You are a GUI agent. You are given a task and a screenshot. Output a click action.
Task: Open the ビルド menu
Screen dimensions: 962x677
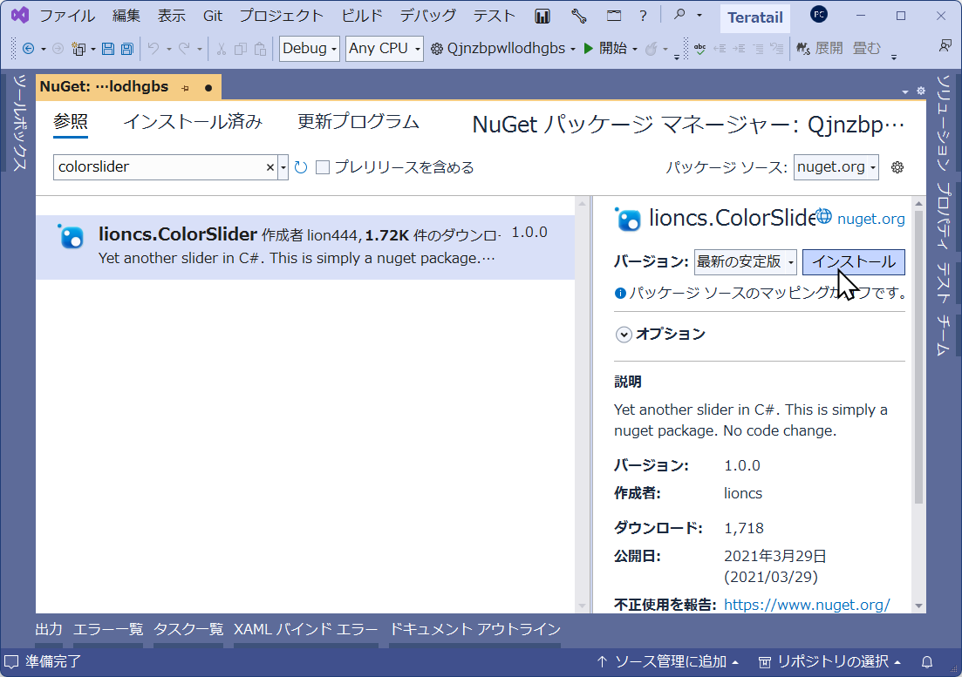pyautogui.click(x=362, y=16)
